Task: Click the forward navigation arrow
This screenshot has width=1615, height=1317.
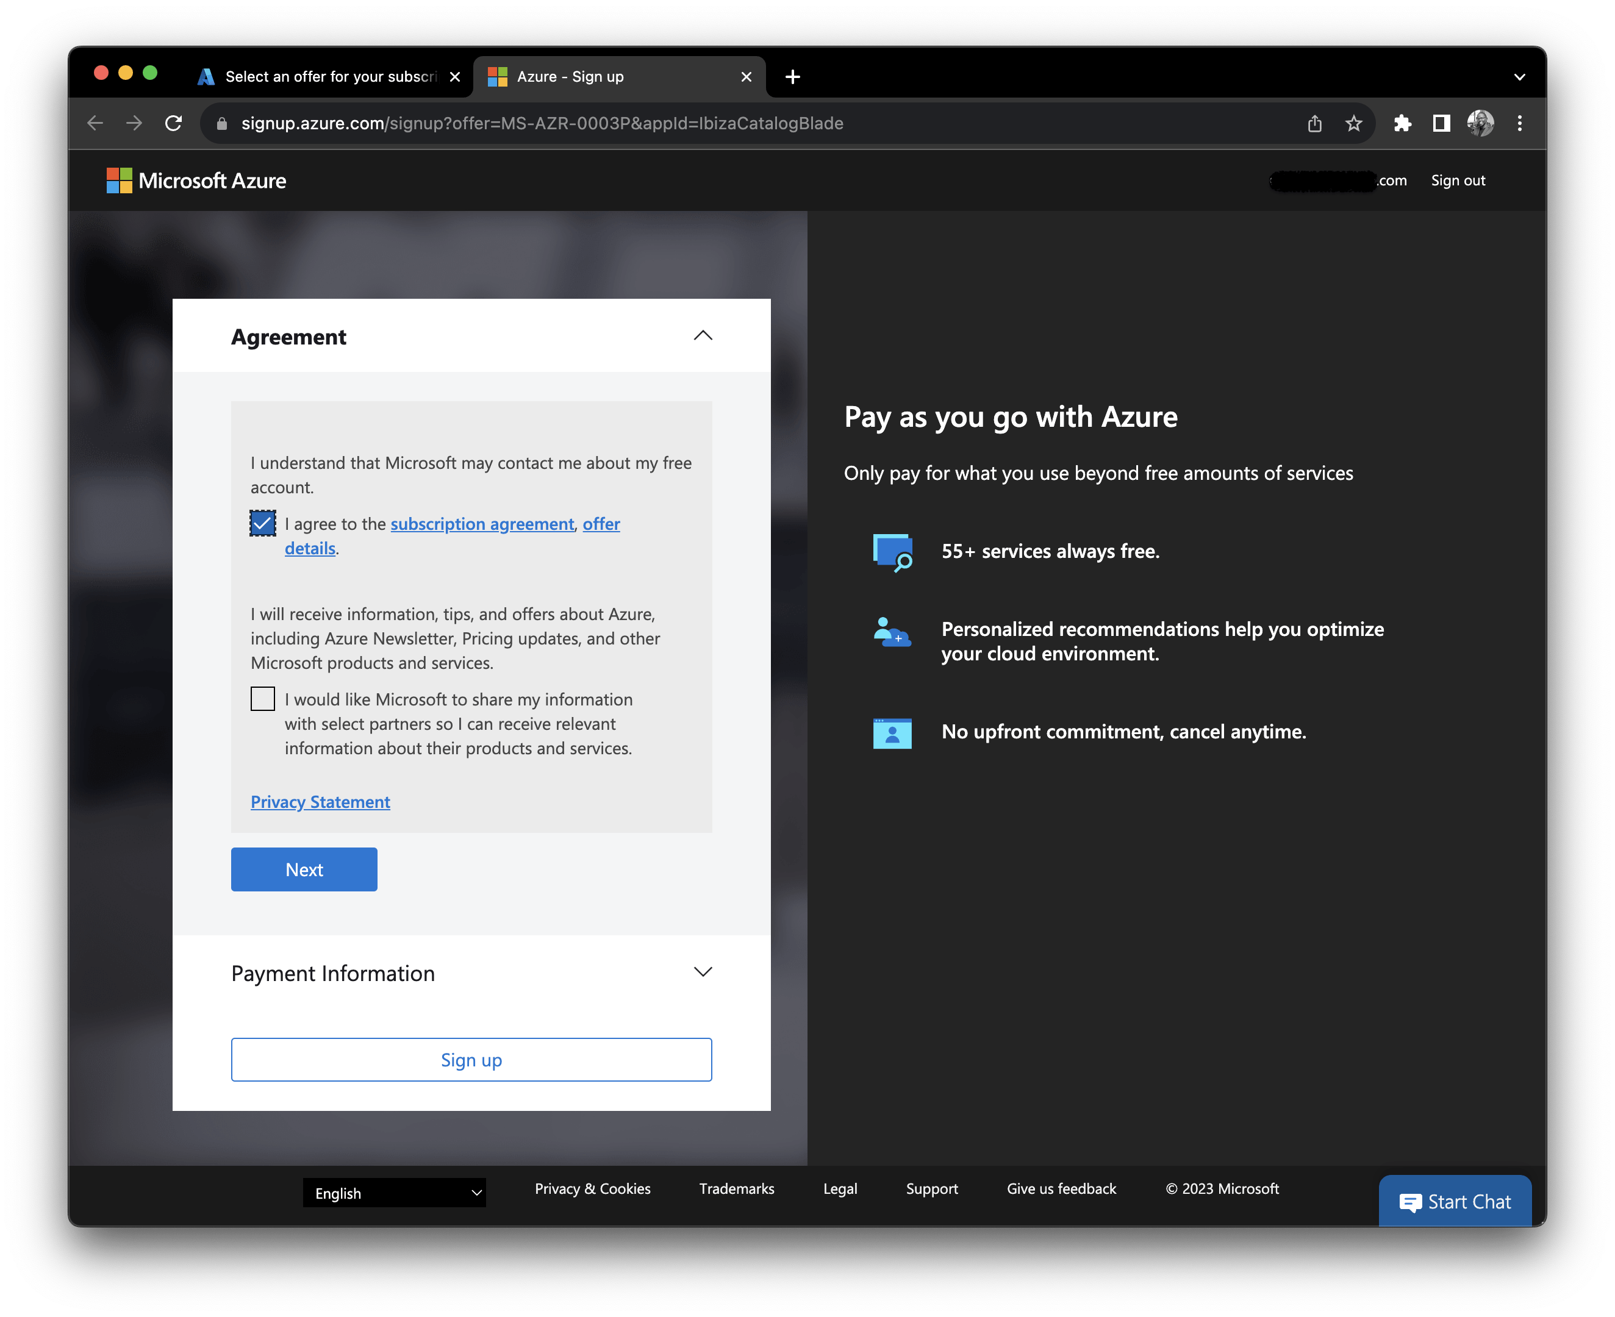Action: tap(134, 123)
